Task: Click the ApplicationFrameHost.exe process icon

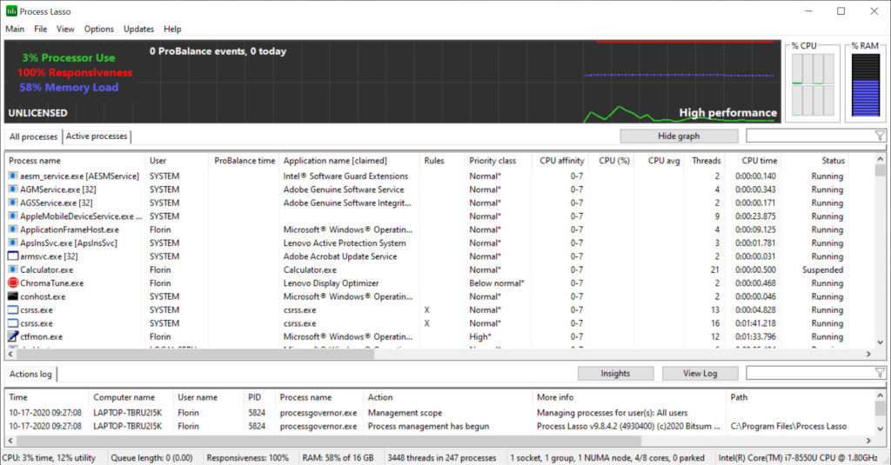Action: pyautogui.click(x=12, y=229)
